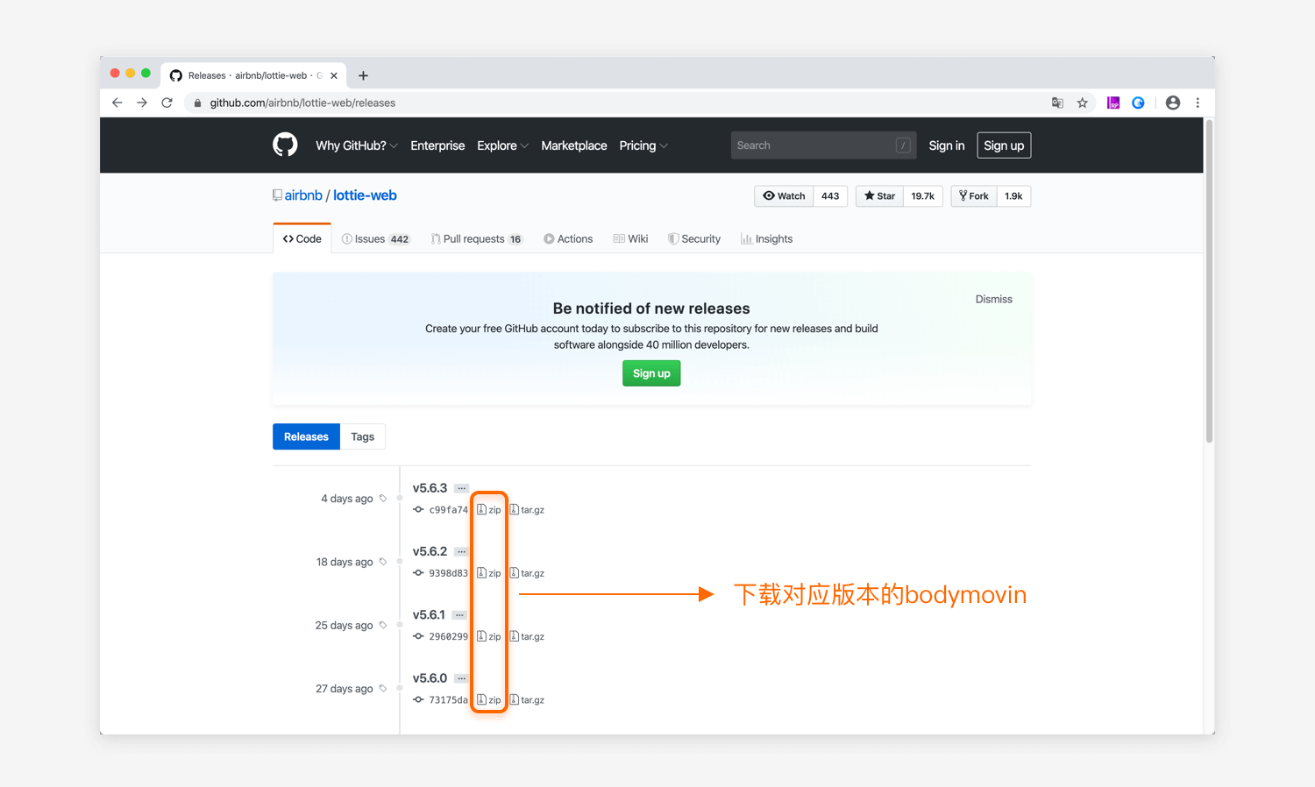Open the 19.7k stargazers count

click(x=923, y=196)
